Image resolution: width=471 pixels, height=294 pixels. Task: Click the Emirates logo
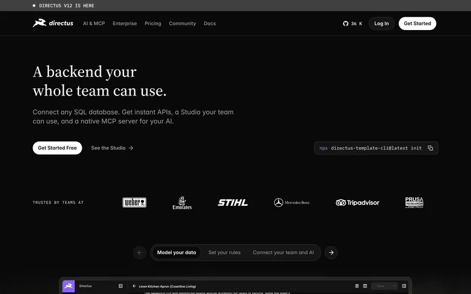point(182,203)
